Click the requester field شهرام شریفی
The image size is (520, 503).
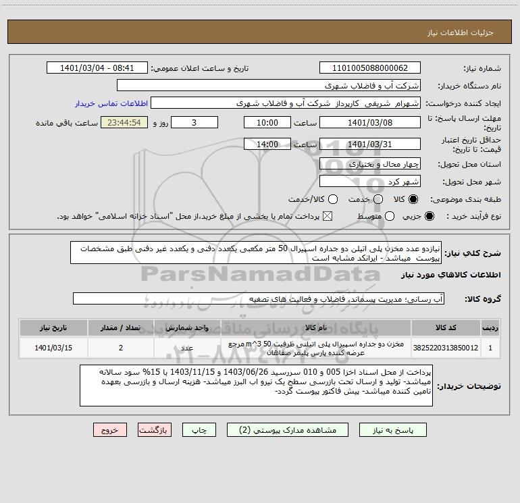pyautogui.click(x=286, y=103)
